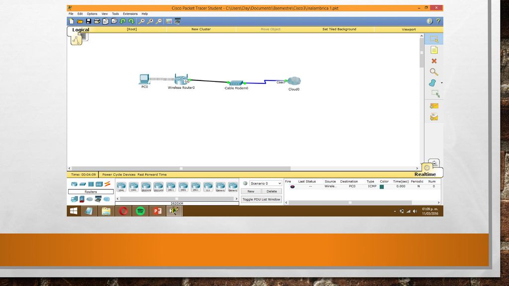
Task: Open the Help menu
Action: tap(145, 14)
